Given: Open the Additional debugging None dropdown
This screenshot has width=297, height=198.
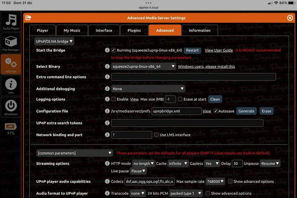Looking at the screenshot, I should pyautogui.click(x=148, y=89).
